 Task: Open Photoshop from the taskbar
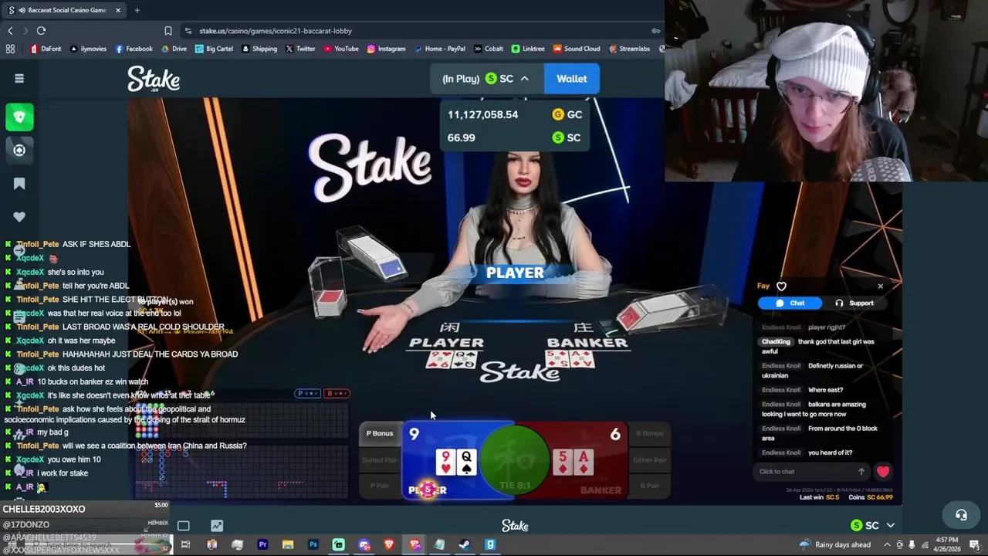(x=313, y=544)
